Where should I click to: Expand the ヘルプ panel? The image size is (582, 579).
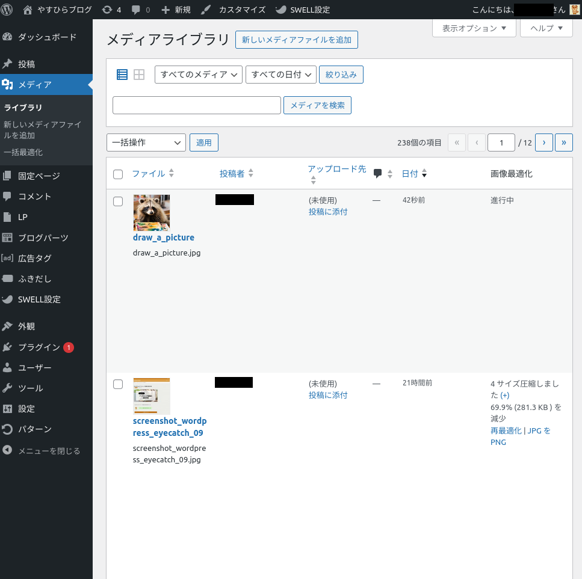pos(546,28)
